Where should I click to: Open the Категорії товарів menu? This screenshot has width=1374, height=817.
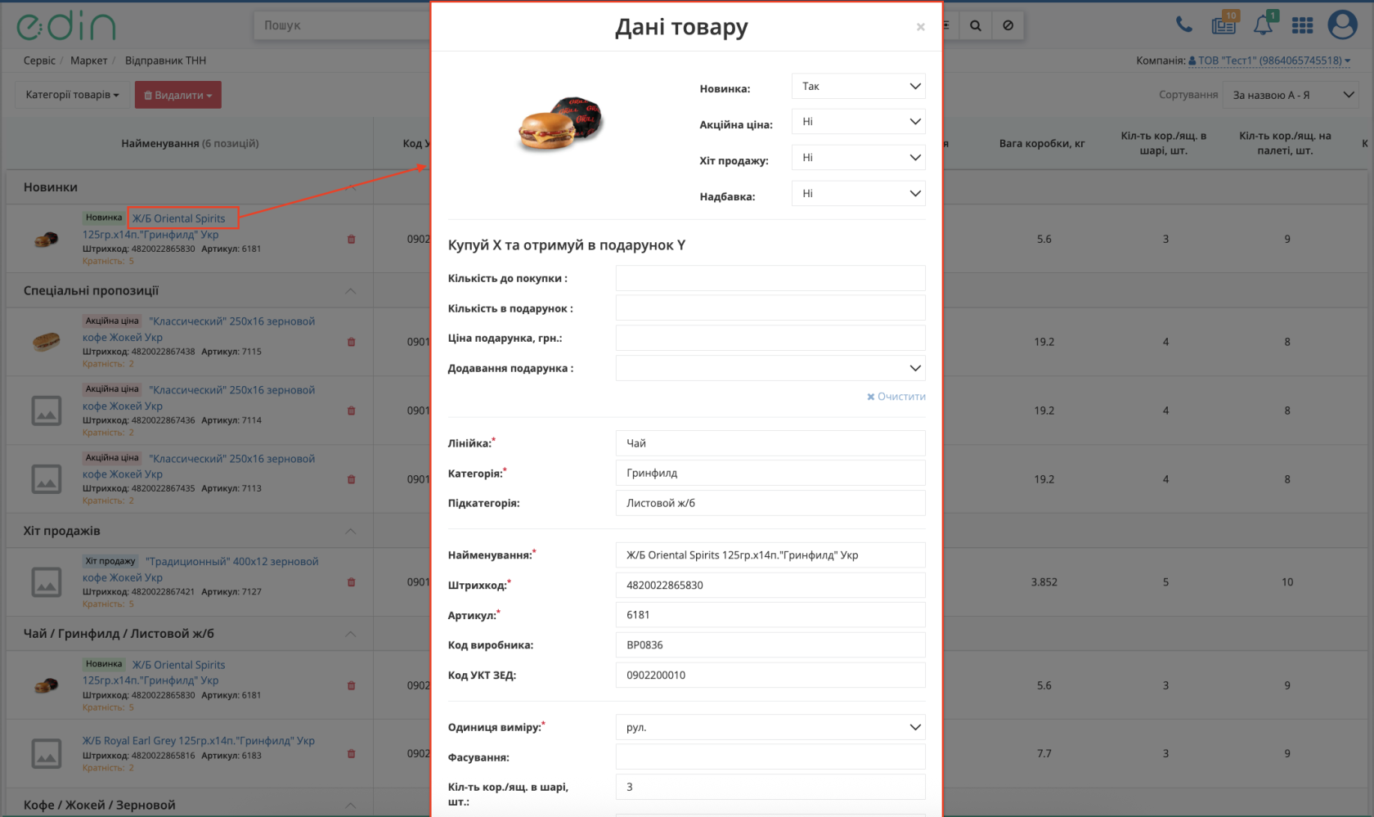click(72, 95)
